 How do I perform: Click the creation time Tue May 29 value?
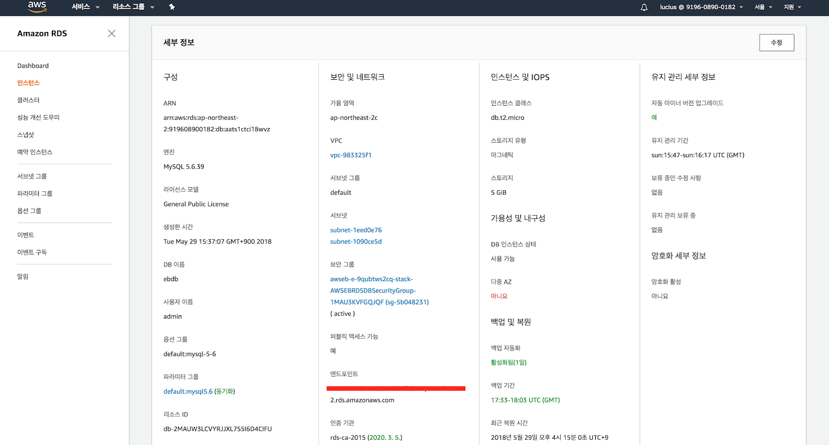(218, 242)
